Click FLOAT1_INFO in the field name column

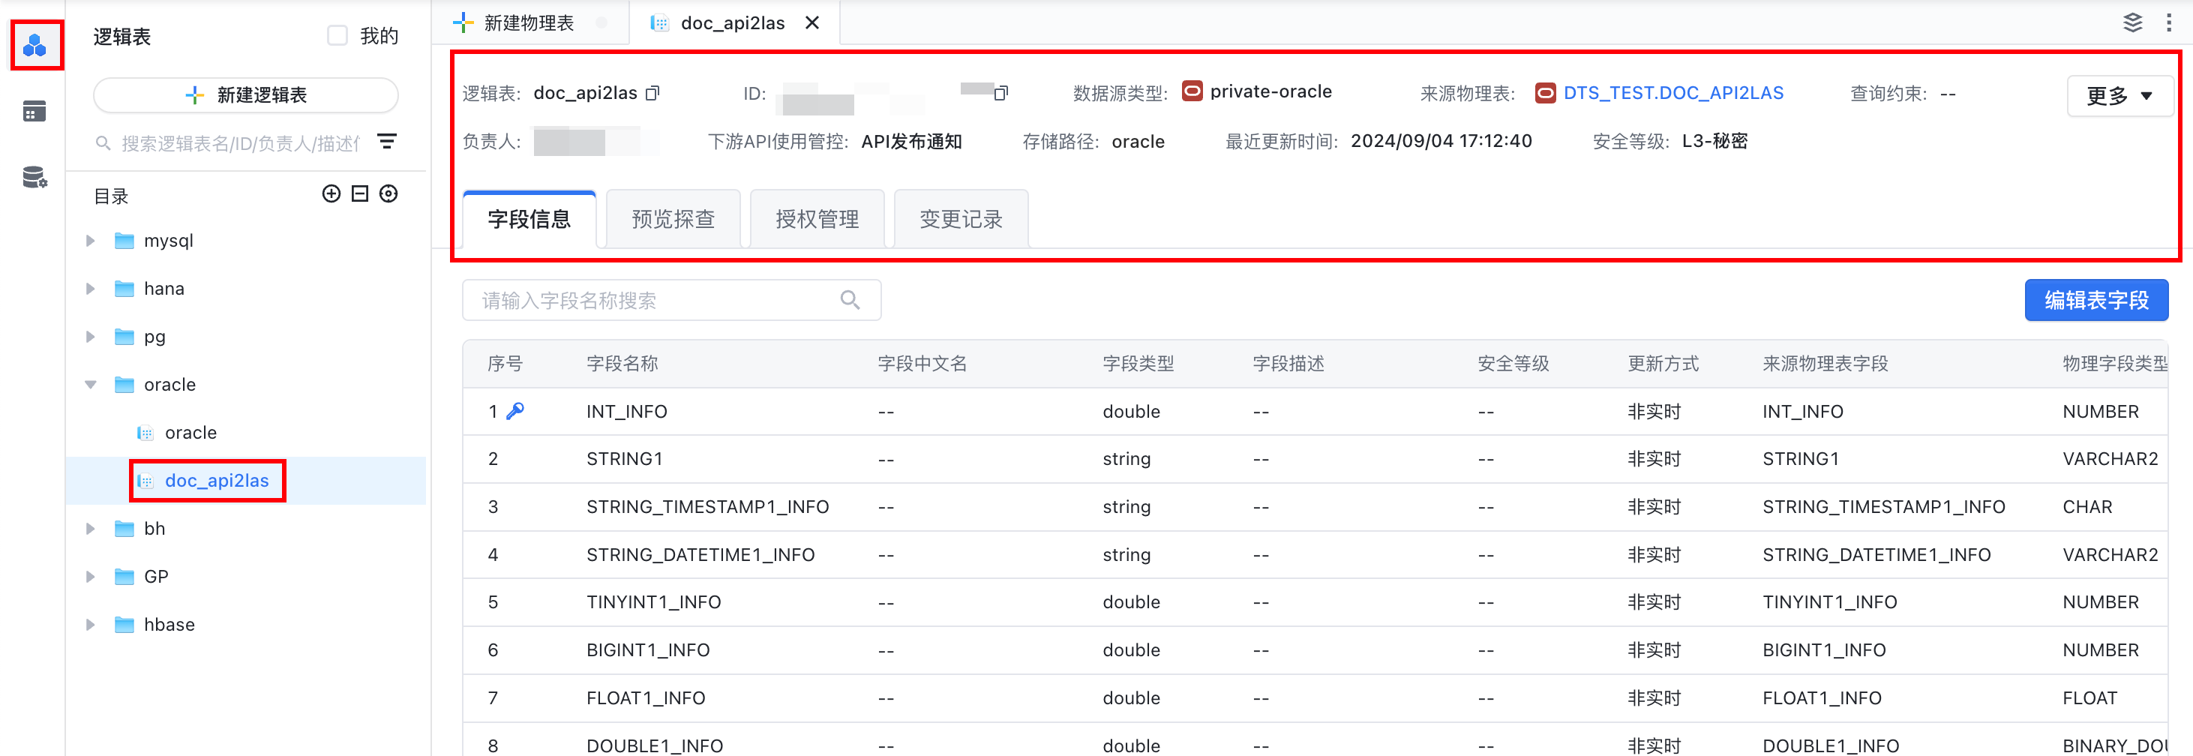click(646, 698)
